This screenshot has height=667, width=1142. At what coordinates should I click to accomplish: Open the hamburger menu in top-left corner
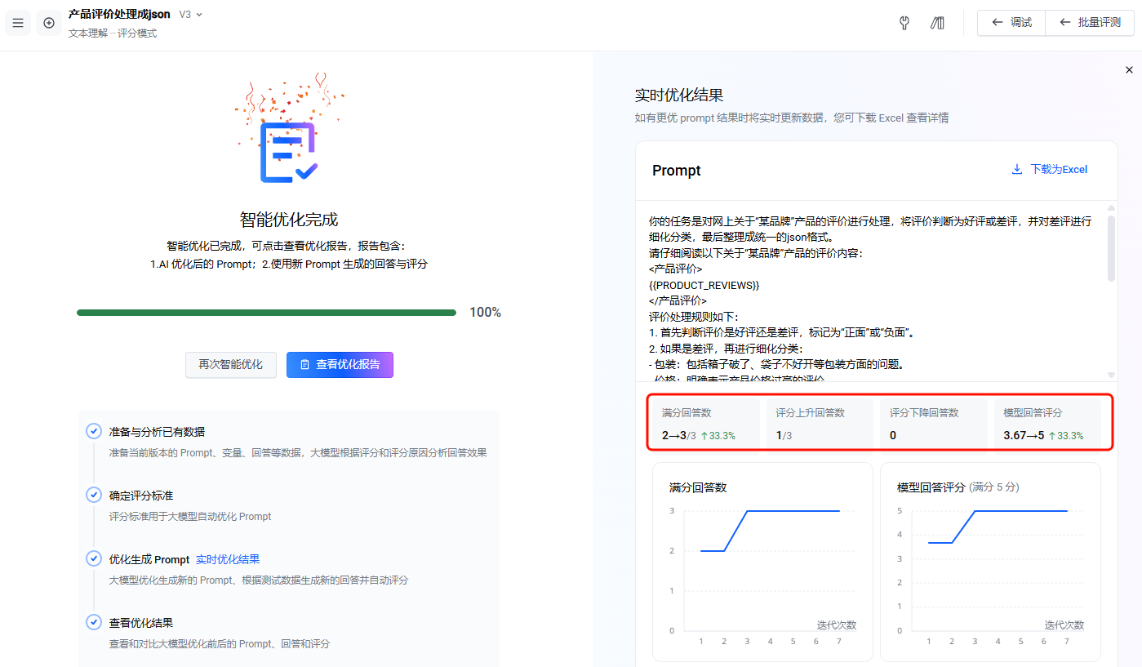pos(18,23)
